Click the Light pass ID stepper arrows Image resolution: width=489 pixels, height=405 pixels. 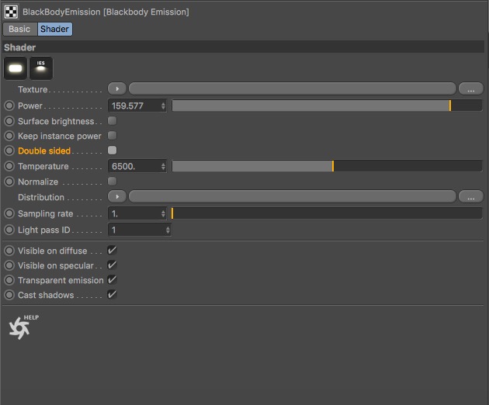166,230
